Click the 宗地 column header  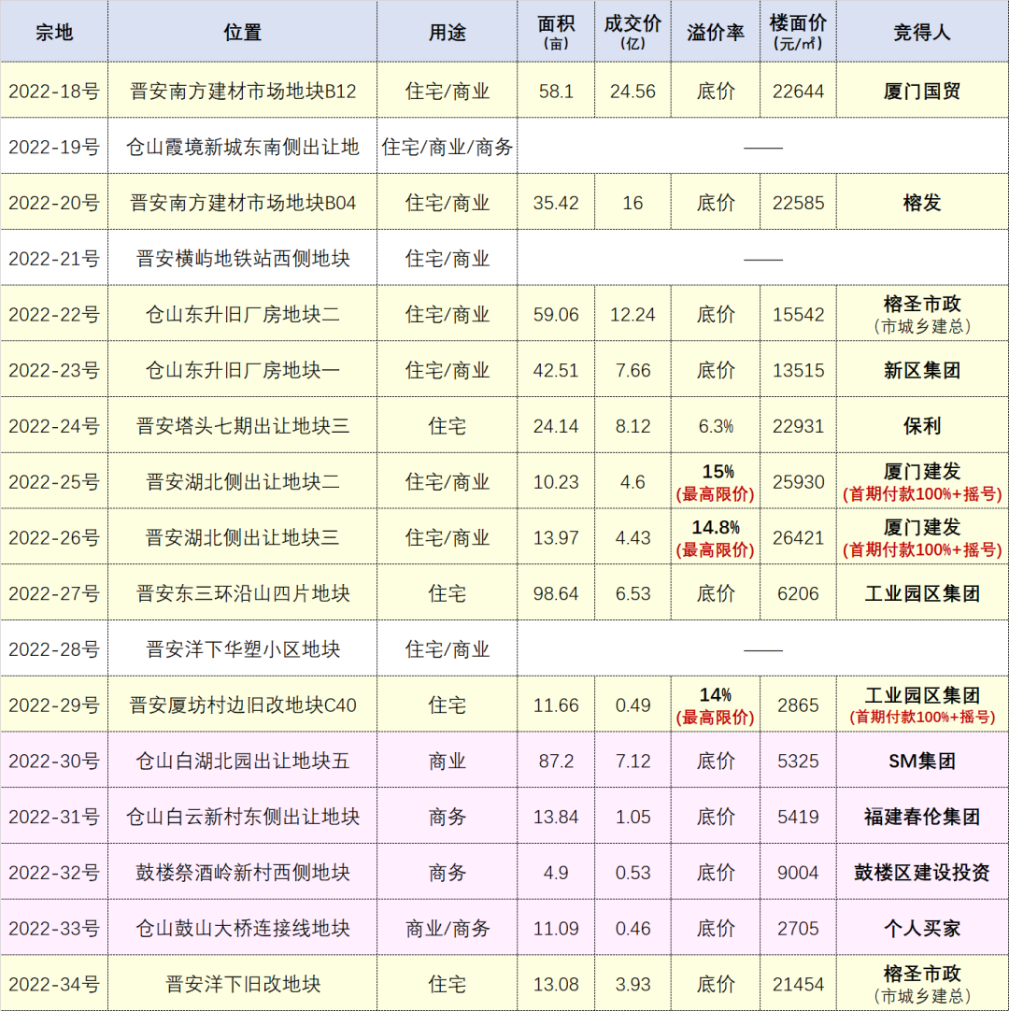click(x=54, y=32)
